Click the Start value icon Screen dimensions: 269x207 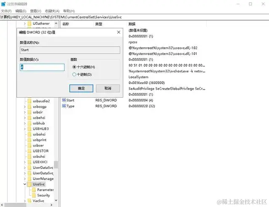pos(64,100)
